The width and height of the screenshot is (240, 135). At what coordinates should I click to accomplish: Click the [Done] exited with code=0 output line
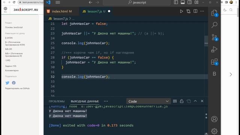click(x=91, y=125)
